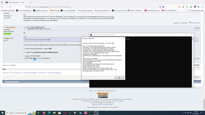This screenshot has width=205, height=115.
Task: Click the blue bookmark star icon
Action: pos(163,7)
